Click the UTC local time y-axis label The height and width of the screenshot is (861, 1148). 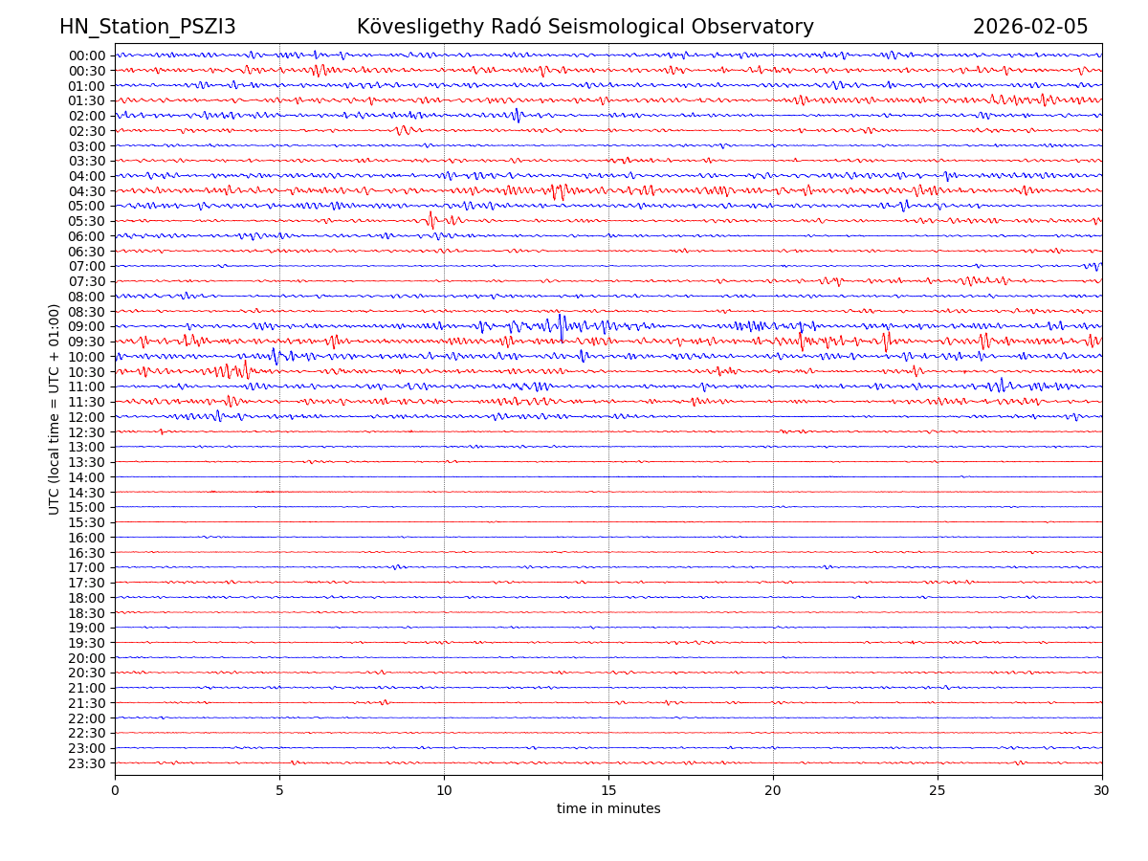click(x=55, y=408)
